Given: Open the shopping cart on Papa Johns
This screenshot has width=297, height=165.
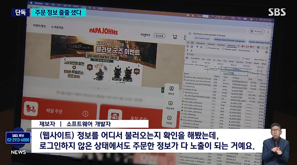Looking at the screenshot, I should pyautogui.click(x=175, y=37).
